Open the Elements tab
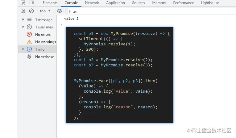The image size is (236, 138). coord(50,3)
